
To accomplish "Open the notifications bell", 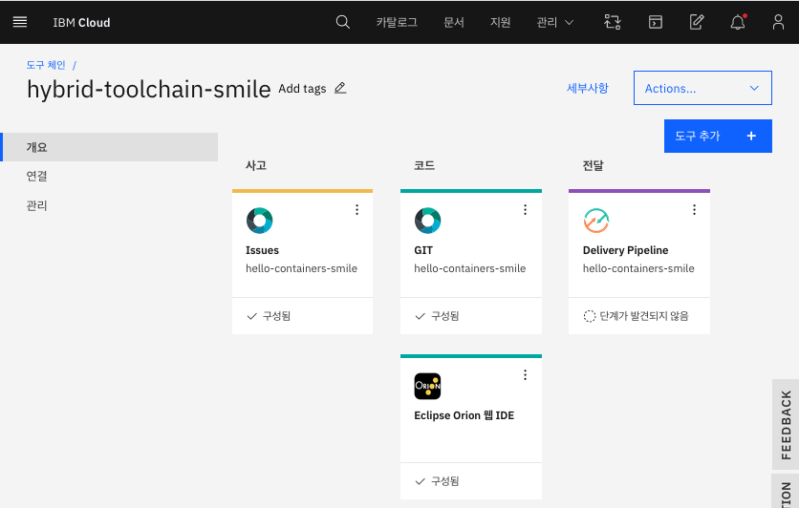I will click(738, 22).
